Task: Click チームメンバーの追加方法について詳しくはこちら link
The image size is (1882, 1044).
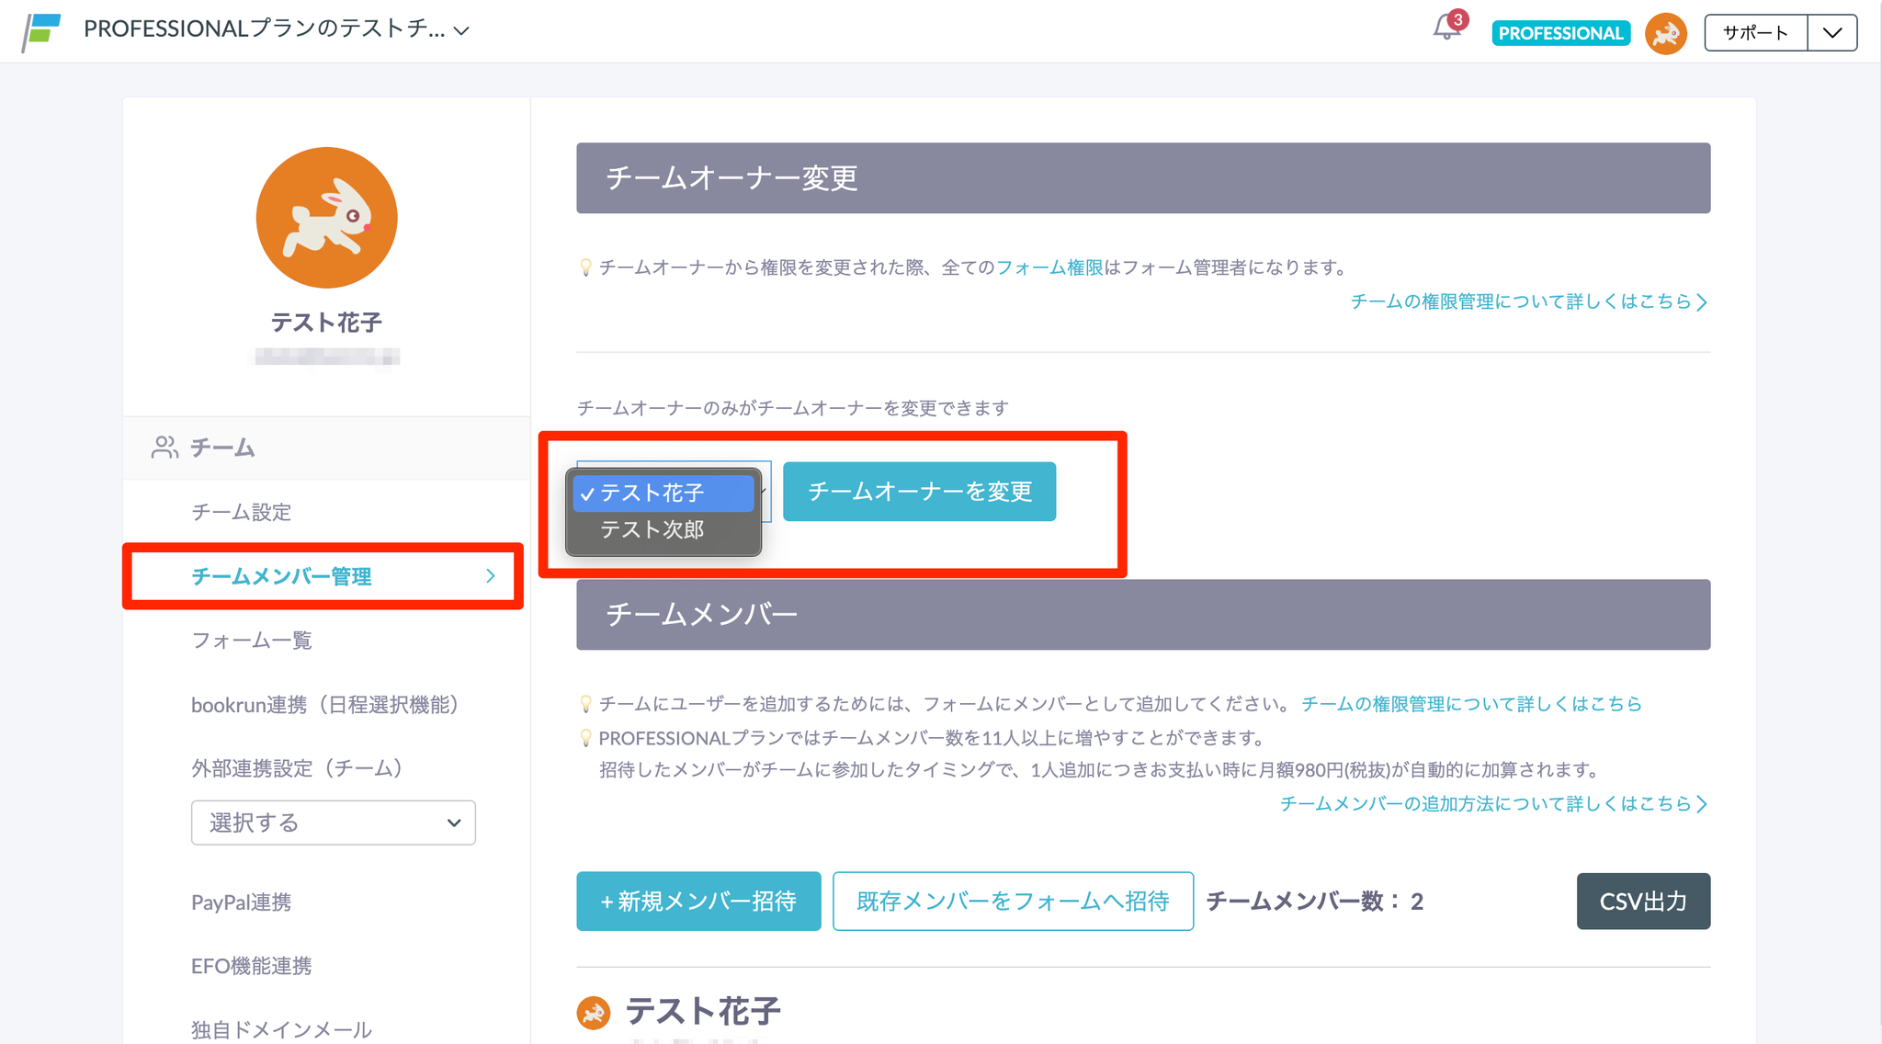Action: coord(1493,804)
